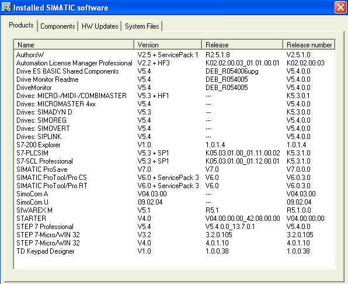Click release K05.03.01.00_01.11.00.02
The width and height of the screenshot is (348, 284).
(x=243, y=153)
